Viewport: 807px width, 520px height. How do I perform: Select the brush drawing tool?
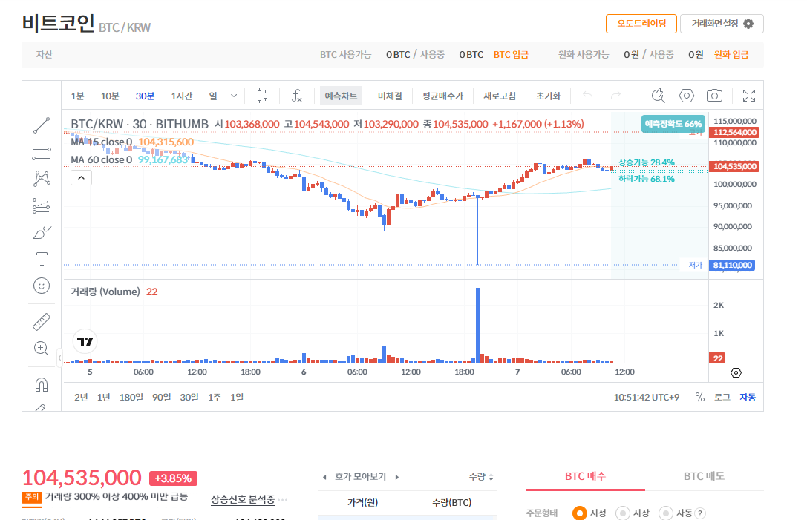[x=42, y=232]
